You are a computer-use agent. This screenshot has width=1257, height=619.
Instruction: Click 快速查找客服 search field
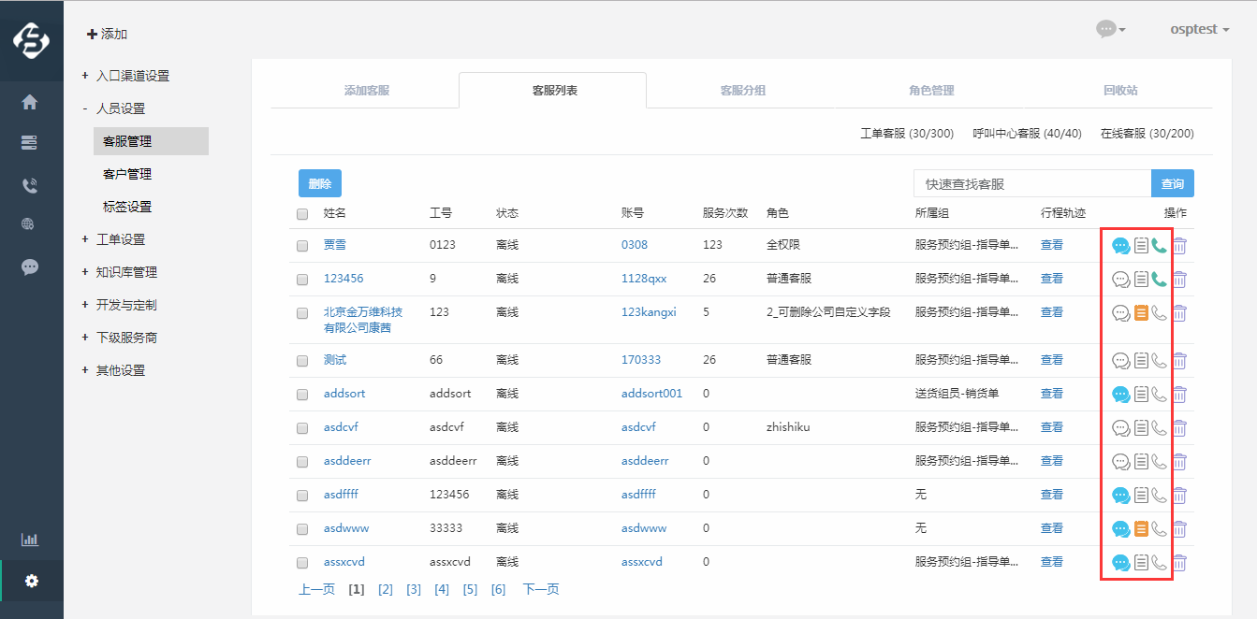click(1032, 184)
